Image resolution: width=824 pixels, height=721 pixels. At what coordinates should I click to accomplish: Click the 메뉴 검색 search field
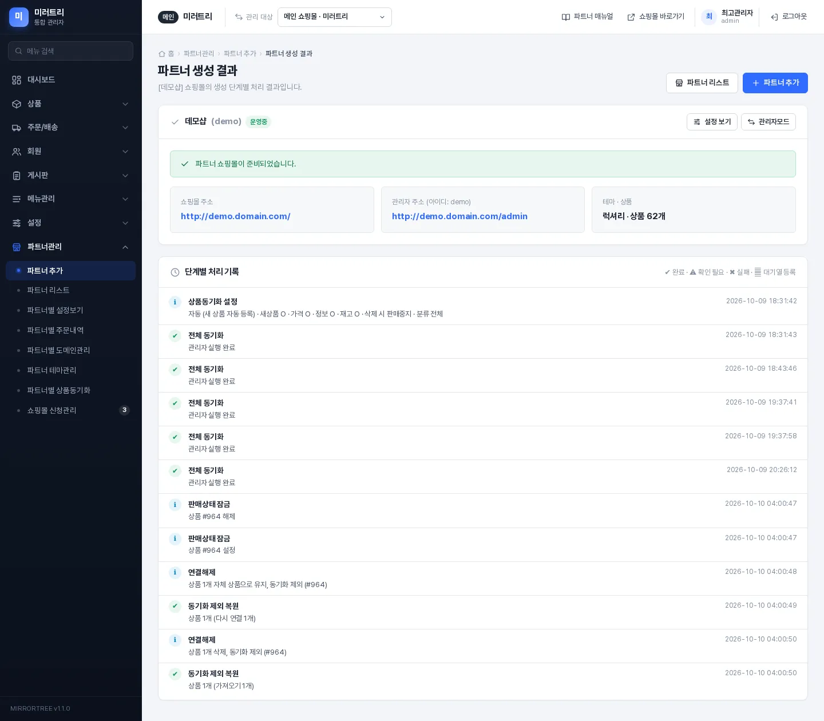pyautogui.click(x=71, y=51)
